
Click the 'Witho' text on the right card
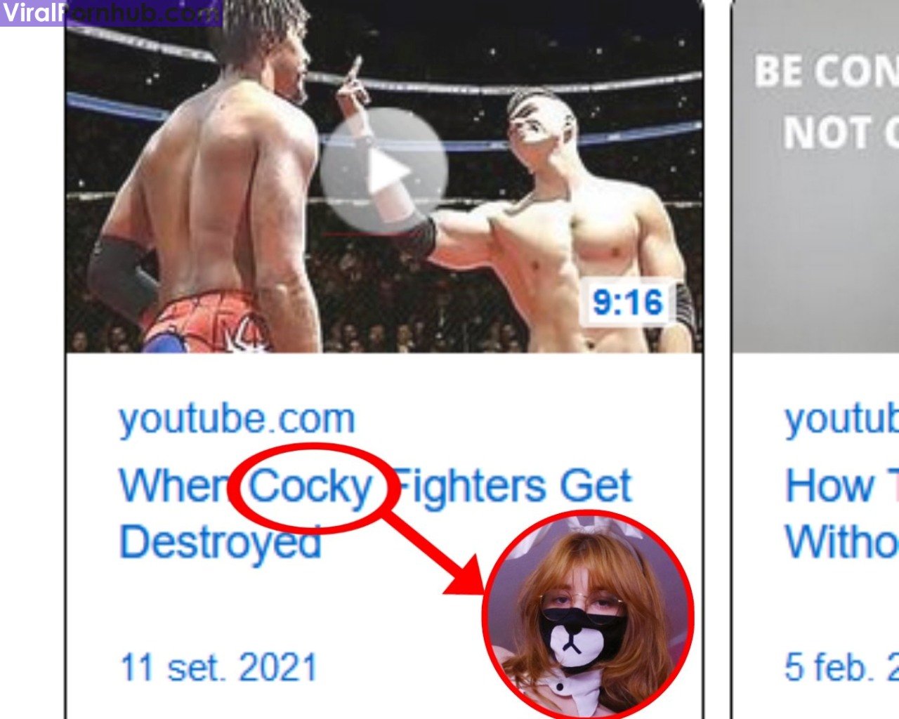(x=841, y=542)
